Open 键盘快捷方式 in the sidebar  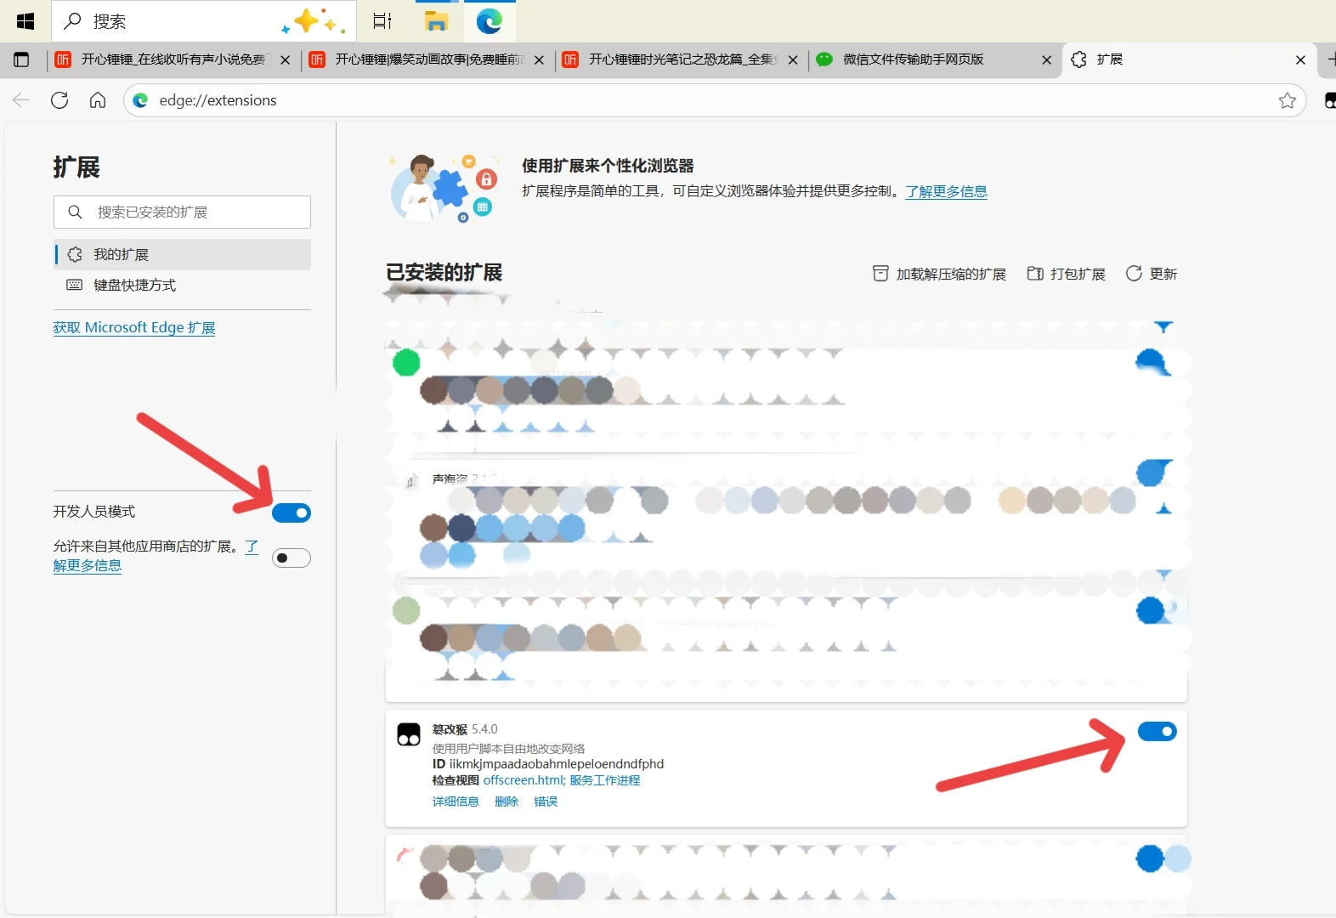tap(182, 285)
